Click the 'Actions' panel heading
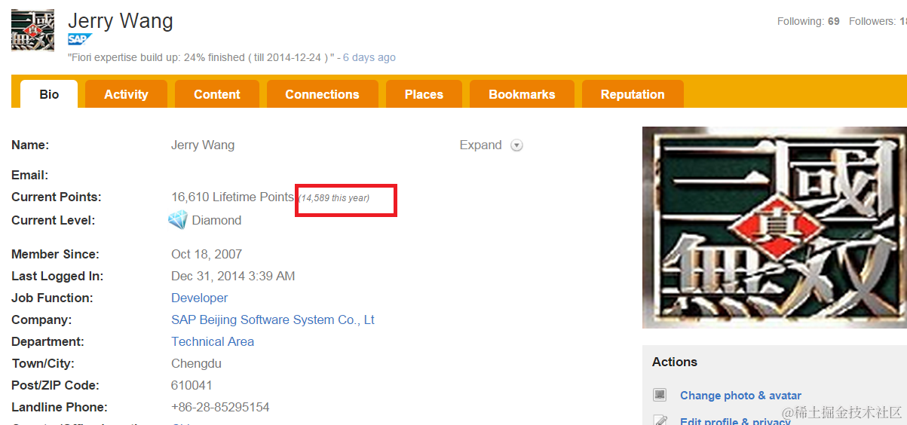Image resolution: width=907 pixels, height=425 pixels. pyautogui.click(x=675, y=362)
